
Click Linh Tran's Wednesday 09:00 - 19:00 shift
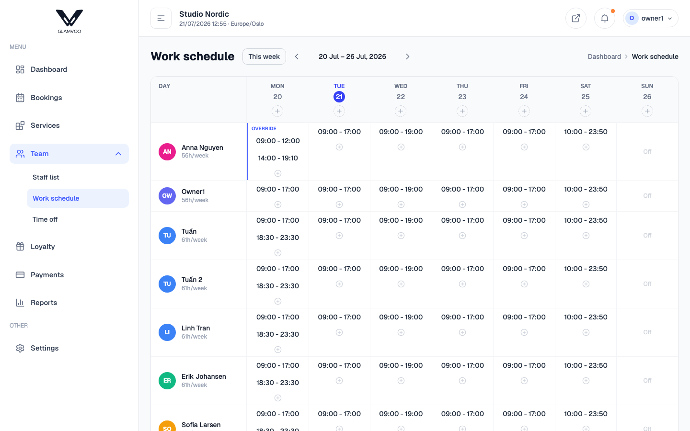[401, 317]
